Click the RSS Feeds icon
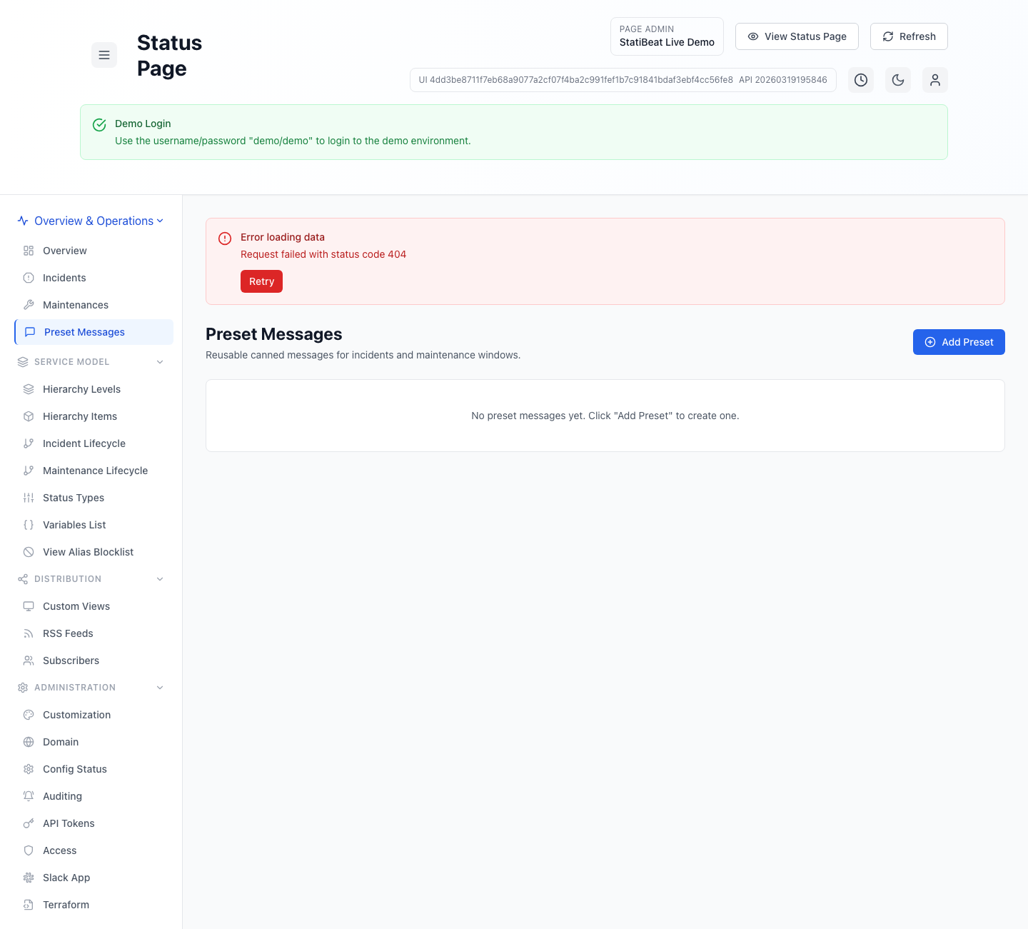 click(29, 633)
